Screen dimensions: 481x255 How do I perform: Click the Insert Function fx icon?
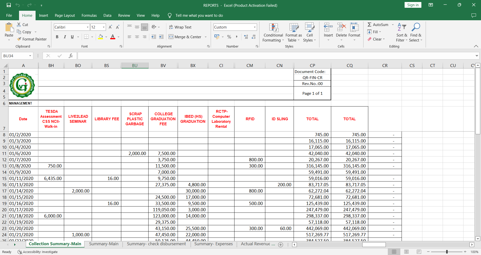tap(71, 56)
